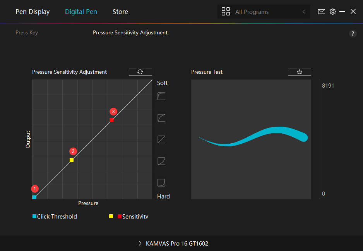Select the softest pressure curve preset
This screenshot has width=363, height=251.
click(161, 96)
